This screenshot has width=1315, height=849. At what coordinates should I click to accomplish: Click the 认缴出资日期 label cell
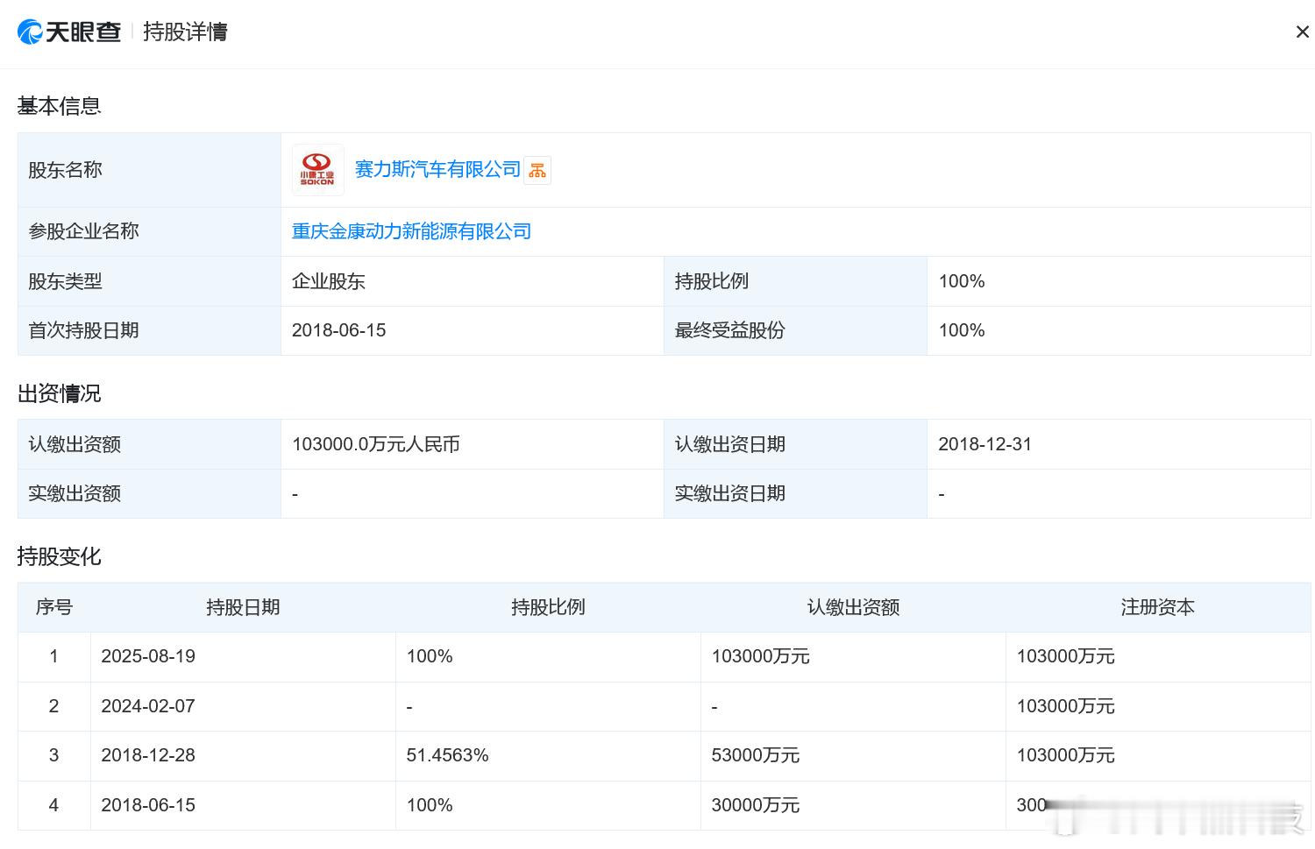tap(795, 444)
